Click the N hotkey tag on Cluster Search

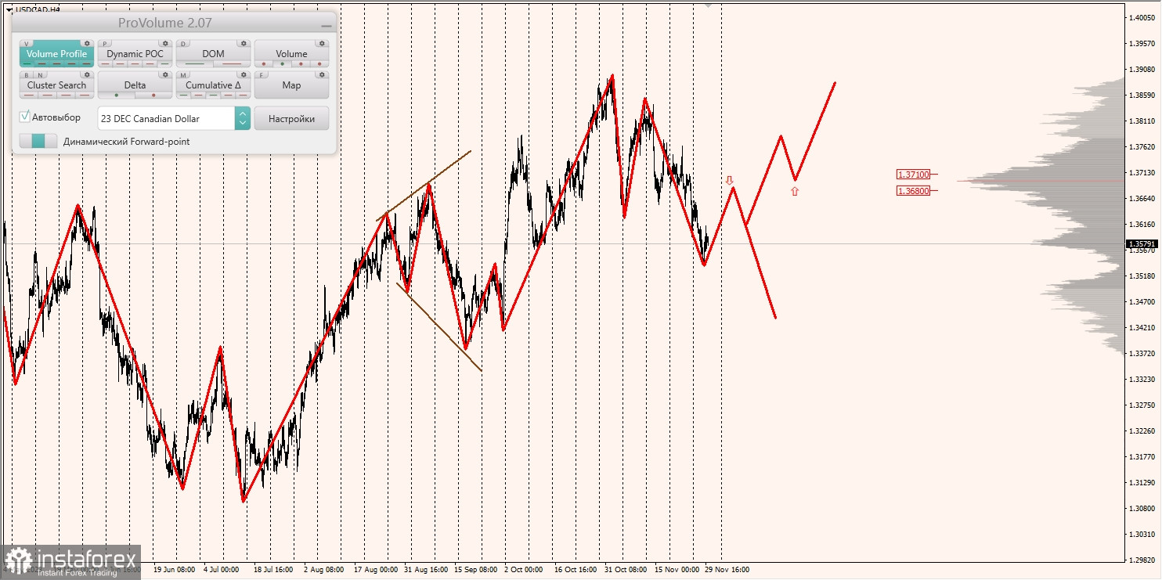click(40, 74)
